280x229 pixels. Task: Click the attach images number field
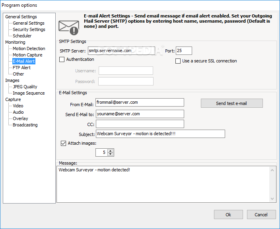[x=102, y=153]
